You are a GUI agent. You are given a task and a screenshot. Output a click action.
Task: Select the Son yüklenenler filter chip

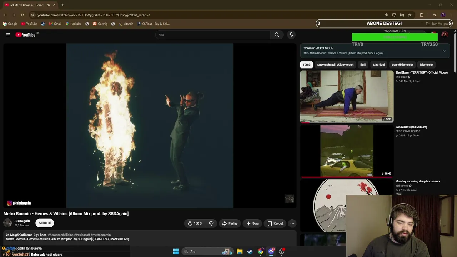point(402,65)
